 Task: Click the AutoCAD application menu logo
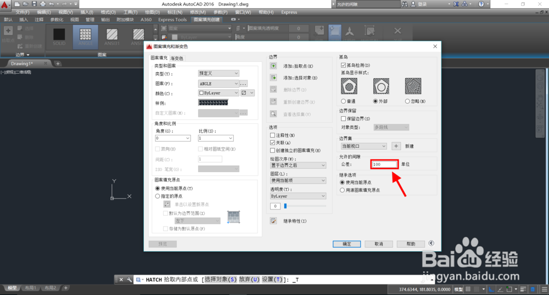click(4, 4)
